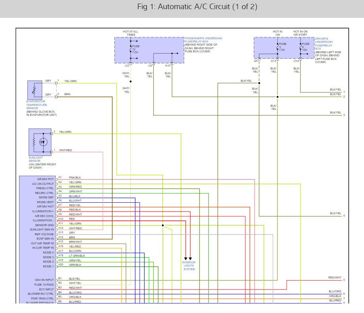Screen dimensions: 364x313
Task: Select the 'REF VOLTAGE' pin label
Action: coord(44,234)
